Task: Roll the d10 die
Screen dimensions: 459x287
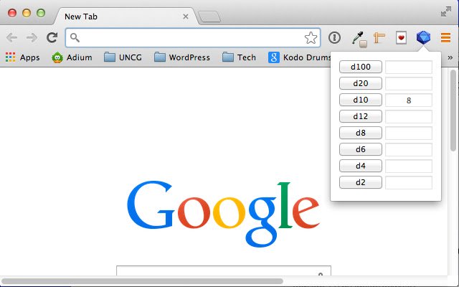Action: (x=361, y=100)
